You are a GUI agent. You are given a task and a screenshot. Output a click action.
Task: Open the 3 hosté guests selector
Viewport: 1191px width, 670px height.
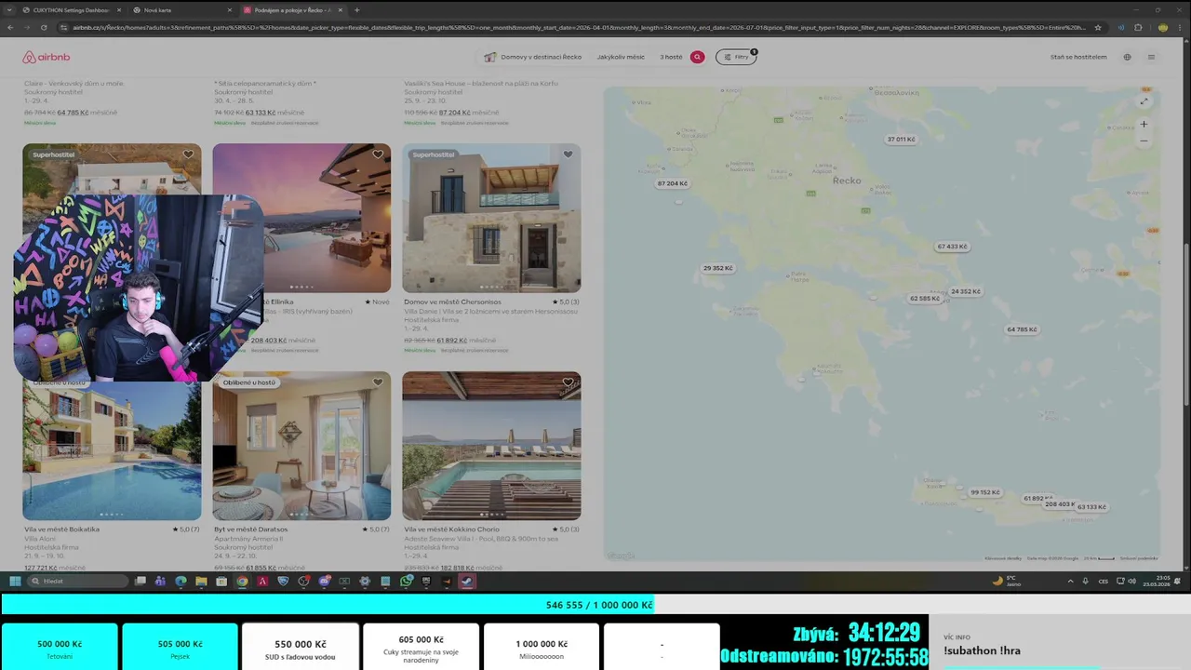click(671, 57)
